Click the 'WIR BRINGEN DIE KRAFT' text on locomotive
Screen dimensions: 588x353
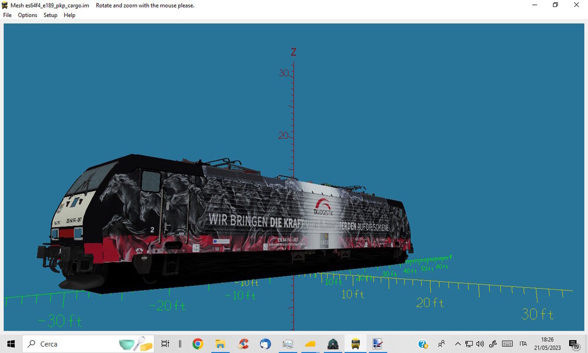(x=256, y=221)
